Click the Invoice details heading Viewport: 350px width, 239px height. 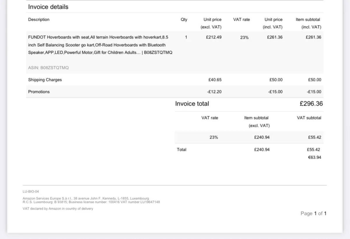click(x=48, y=7)
